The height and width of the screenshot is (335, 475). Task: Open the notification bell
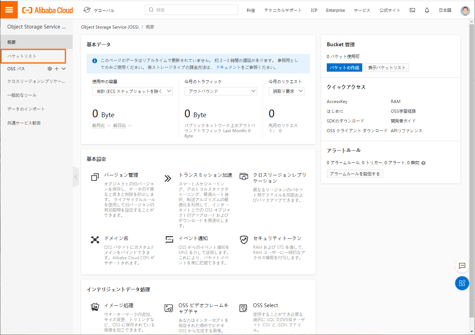[427, 10]
